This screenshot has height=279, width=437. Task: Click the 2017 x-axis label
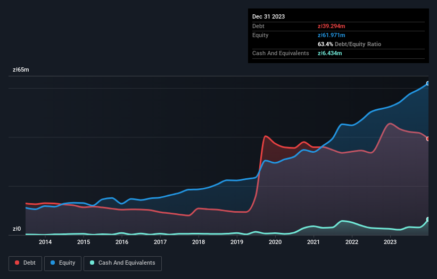pos(160,242)
